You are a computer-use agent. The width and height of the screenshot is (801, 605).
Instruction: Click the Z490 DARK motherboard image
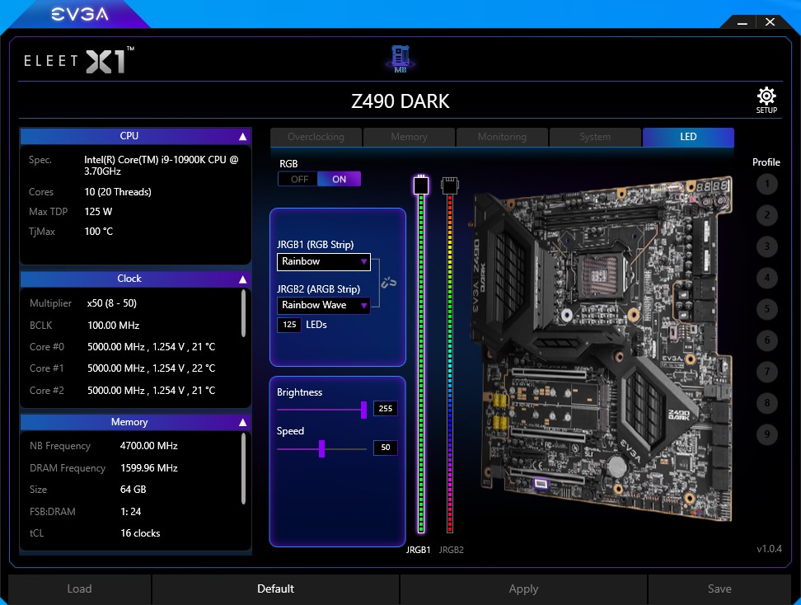tap(602, 349)
